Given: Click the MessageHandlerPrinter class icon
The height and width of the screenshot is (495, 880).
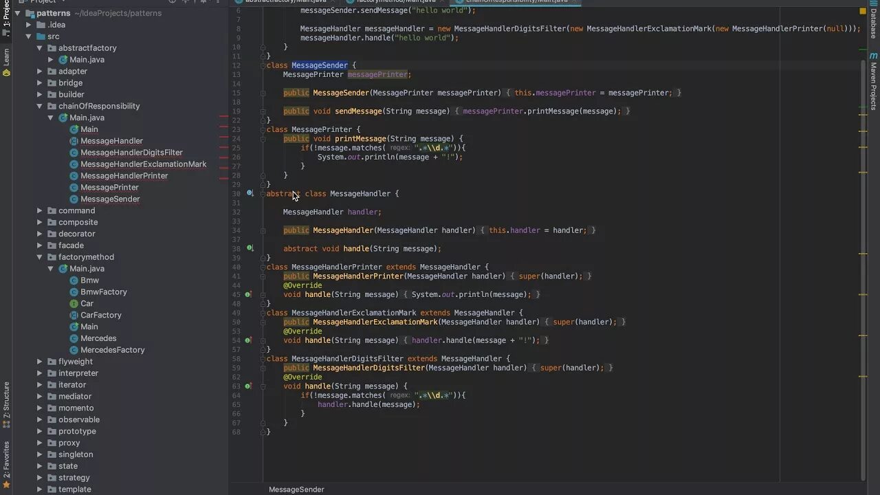Looking at the screenshot, I should point(74,176).
